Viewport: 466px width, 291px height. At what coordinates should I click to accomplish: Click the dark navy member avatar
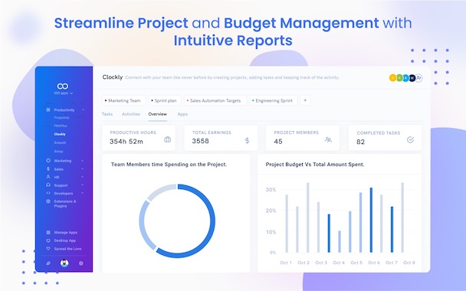412,78
